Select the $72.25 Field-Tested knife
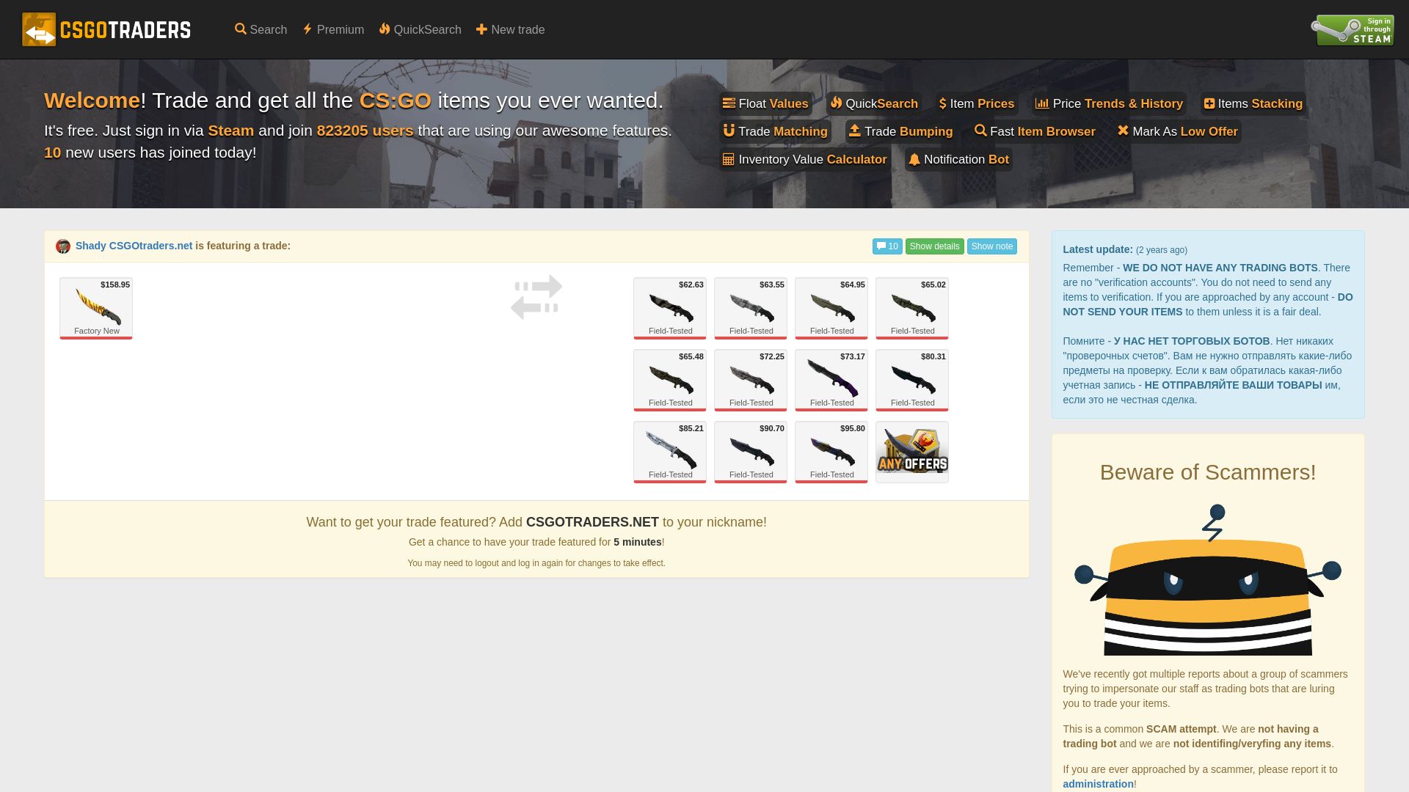This screenshot has height=792, width=1409. 751,380
